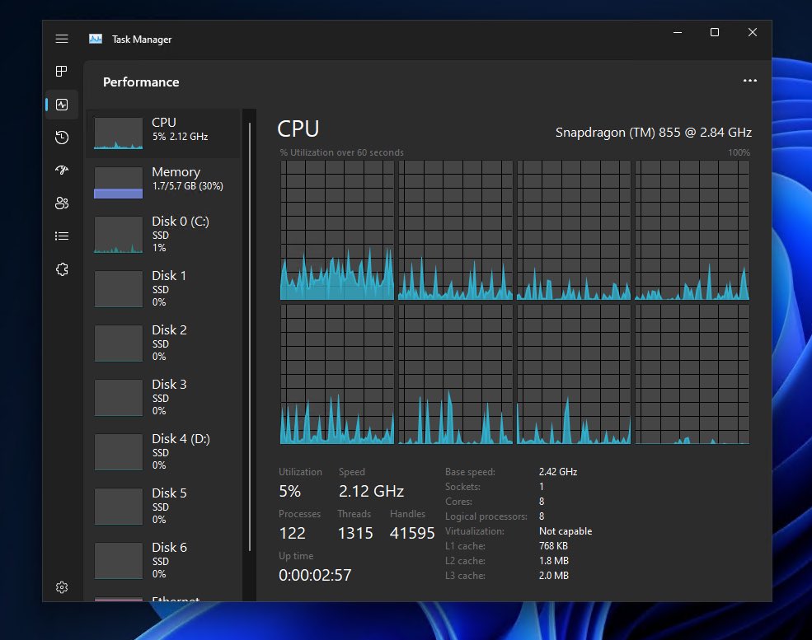This screenshot has height=640, width=812.
Task: Click the Memory usage mini graph thumbnail
Action: [x=118, y=183]
